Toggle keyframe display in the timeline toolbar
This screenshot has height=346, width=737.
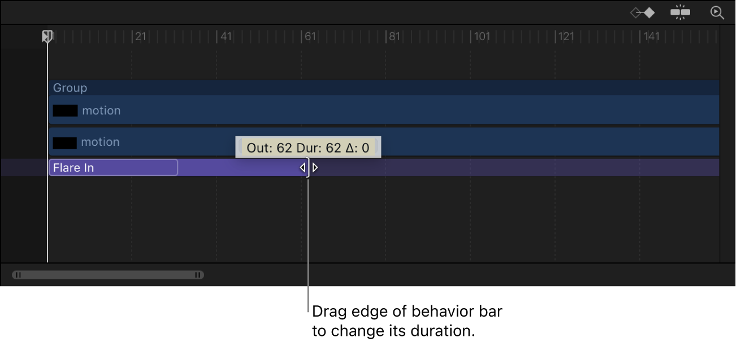pyautogui.click(x=643, y=12)
